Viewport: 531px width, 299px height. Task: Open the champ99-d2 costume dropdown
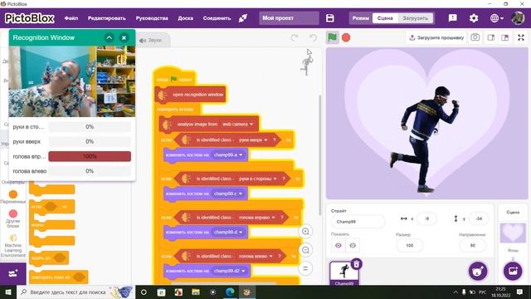pyautogui.click(x=229, y=271)
